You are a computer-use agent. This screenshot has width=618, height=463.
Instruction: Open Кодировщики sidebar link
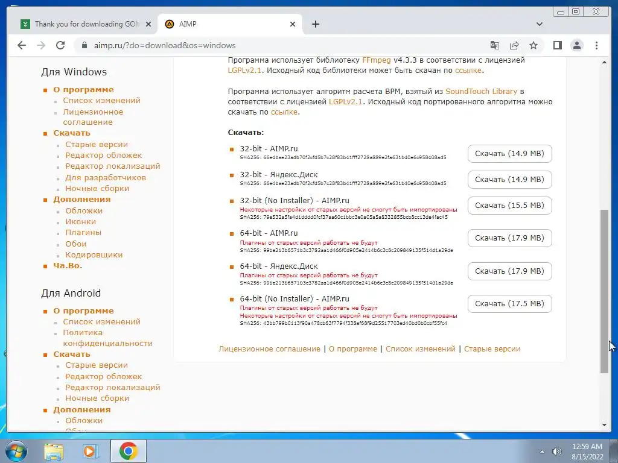click(x=94, y=255)
